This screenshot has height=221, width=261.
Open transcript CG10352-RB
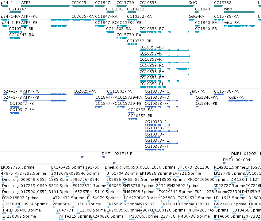(x=139, y=41)
